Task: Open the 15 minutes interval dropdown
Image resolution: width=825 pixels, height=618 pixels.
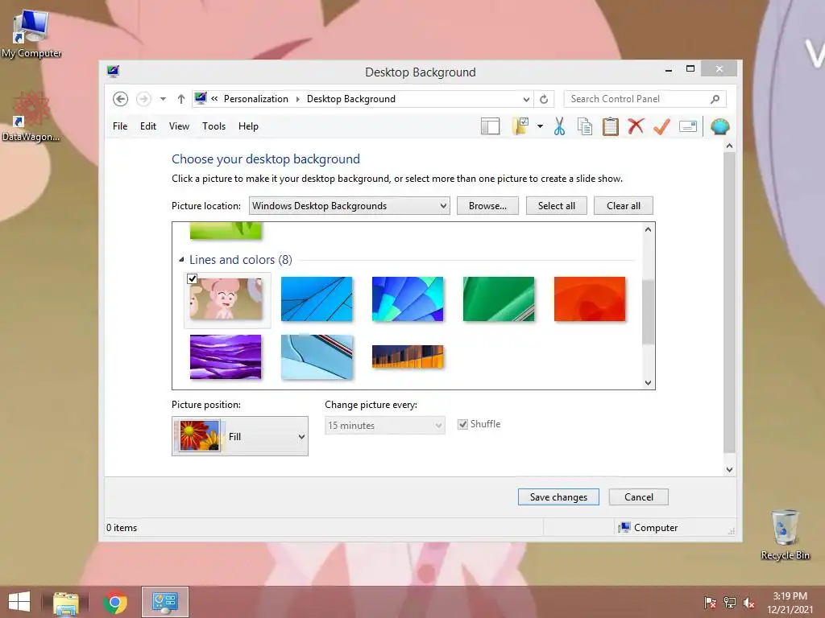Action: pos(384,425)
